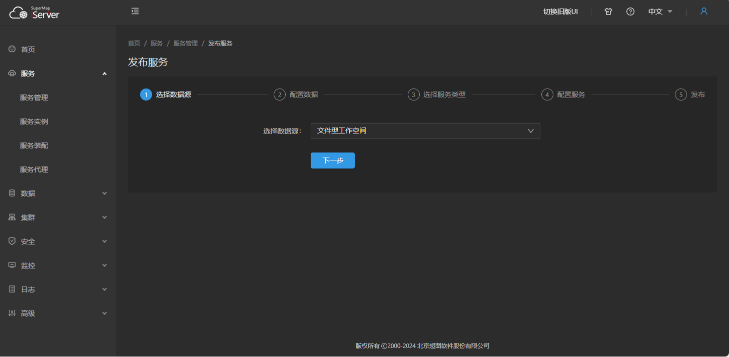This screenshot has height=357, width=729.
Task: Open the 中文 language dropdown
Action: pos(660,11)
